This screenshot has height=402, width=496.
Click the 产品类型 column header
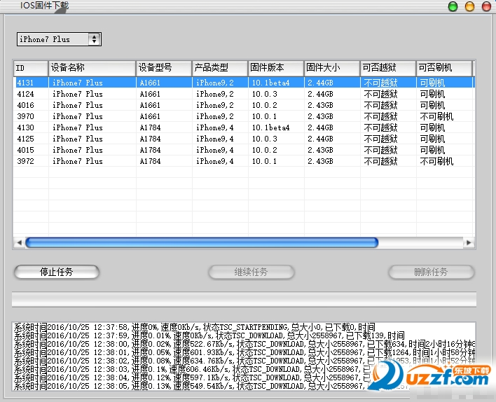tap(220, 68)
